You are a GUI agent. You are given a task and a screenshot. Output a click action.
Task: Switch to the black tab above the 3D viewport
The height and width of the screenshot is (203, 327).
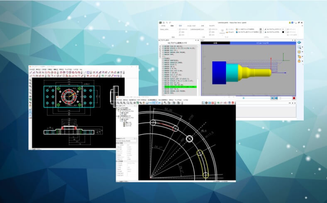pos(215,43)
